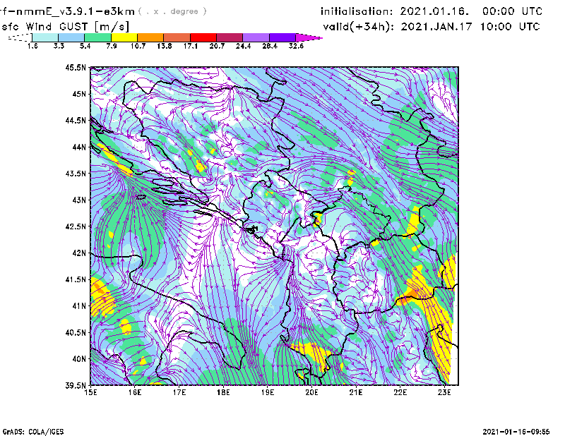
Task: Click the '3.3' legend value
Action: (59, 46)
